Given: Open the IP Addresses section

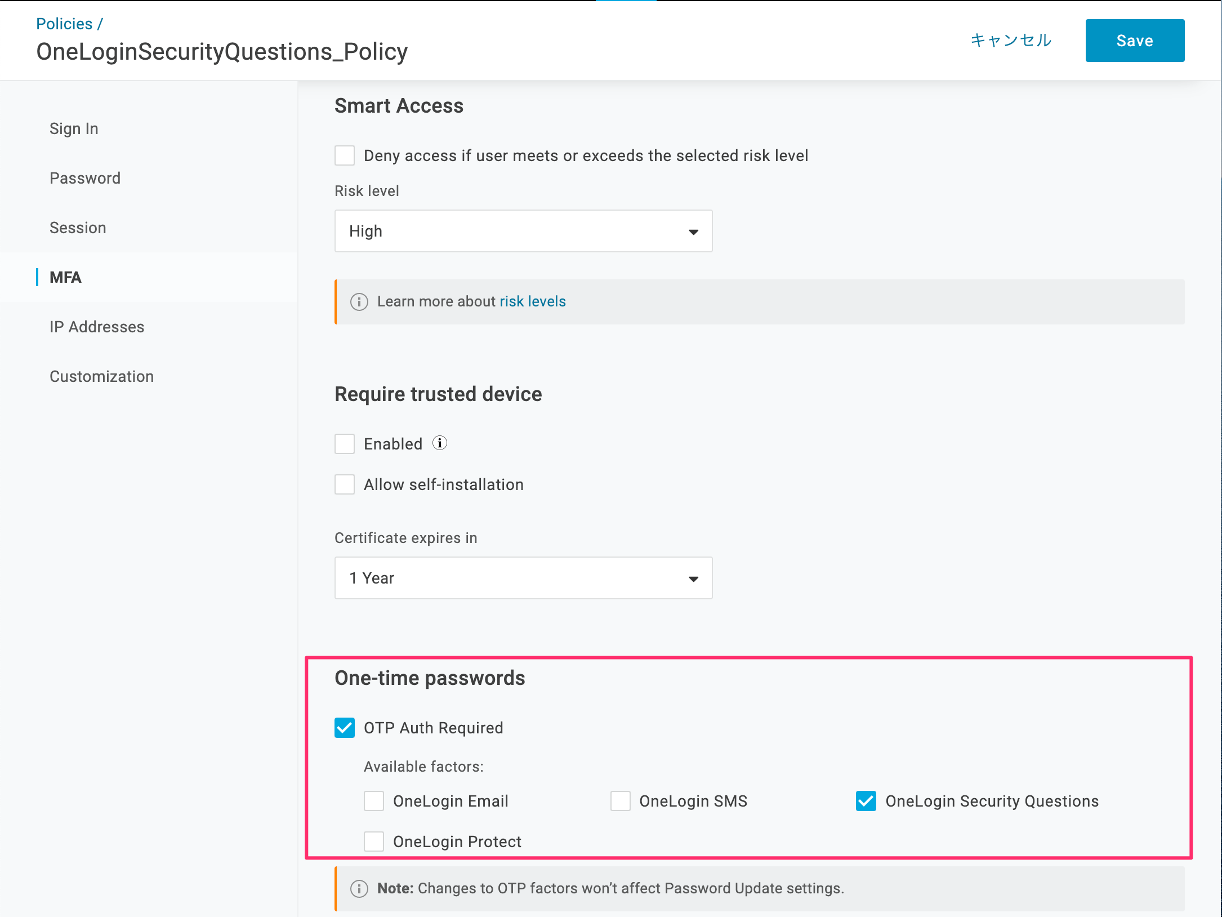Looking at the screenshot, I should (x=97, y=327).
